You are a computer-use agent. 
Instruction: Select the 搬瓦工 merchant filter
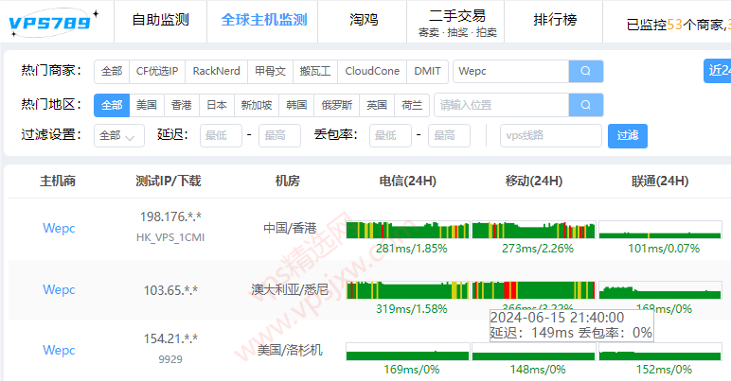[315, 71]
